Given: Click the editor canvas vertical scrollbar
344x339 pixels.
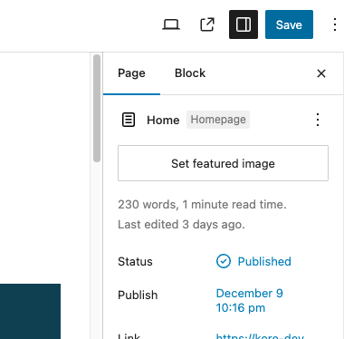Looking at the screenshot, I should (x=97, y=108).
